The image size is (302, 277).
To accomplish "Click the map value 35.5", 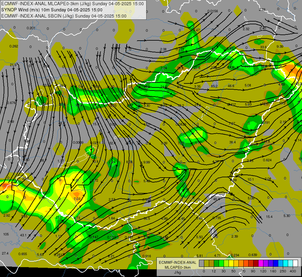I will [147, 219].
